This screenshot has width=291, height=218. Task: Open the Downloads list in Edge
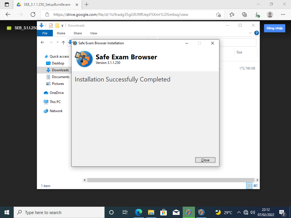257,14
